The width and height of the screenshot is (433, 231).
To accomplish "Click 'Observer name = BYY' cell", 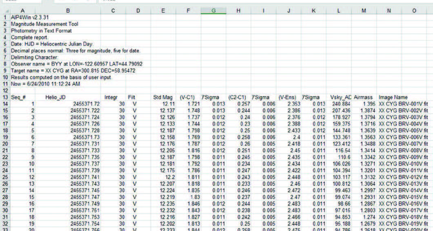I will pyautogui.click(x=76, y=64).
